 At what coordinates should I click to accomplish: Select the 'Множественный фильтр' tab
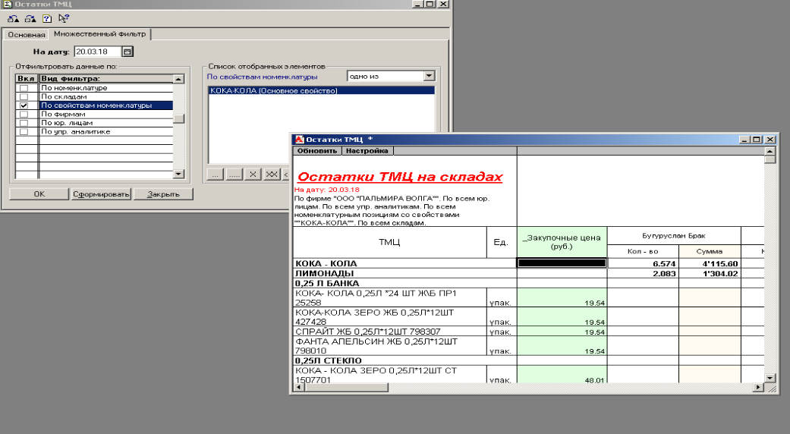coord(99,33)
